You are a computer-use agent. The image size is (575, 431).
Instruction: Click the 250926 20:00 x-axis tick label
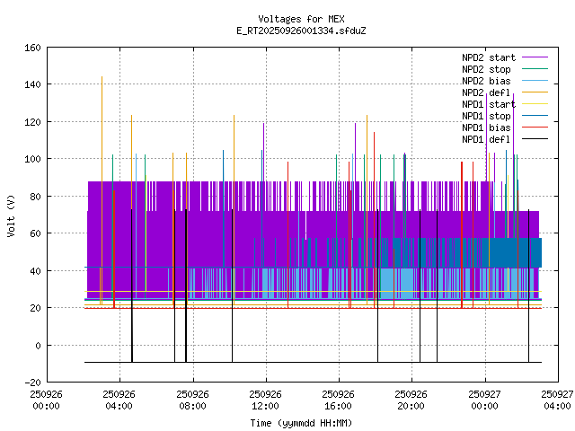pyautogui.click(x=411, y=399)
